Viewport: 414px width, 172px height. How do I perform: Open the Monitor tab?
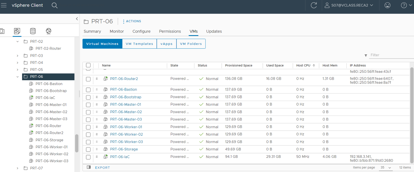tap(117, 31)
